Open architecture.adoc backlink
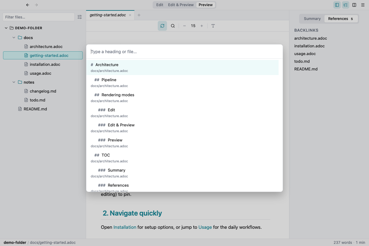 311,38
